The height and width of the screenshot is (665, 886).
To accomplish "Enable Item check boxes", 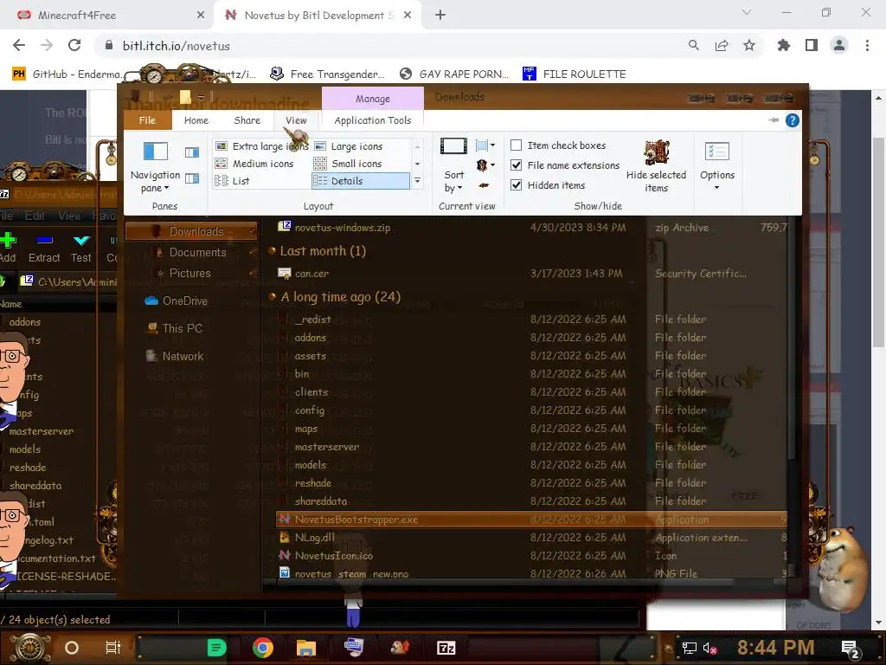I will (x=516, y=145).
